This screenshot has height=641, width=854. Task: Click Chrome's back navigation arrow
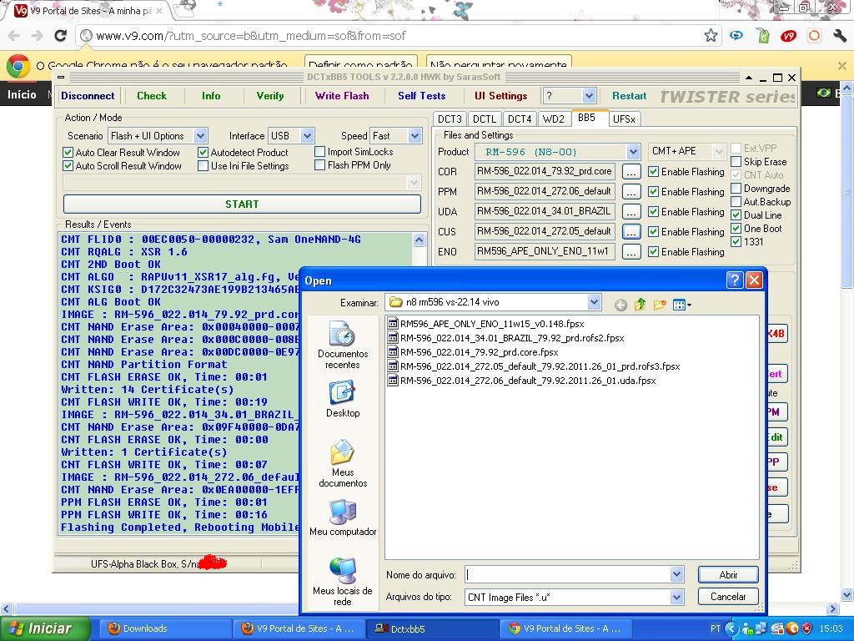point(13,36)
